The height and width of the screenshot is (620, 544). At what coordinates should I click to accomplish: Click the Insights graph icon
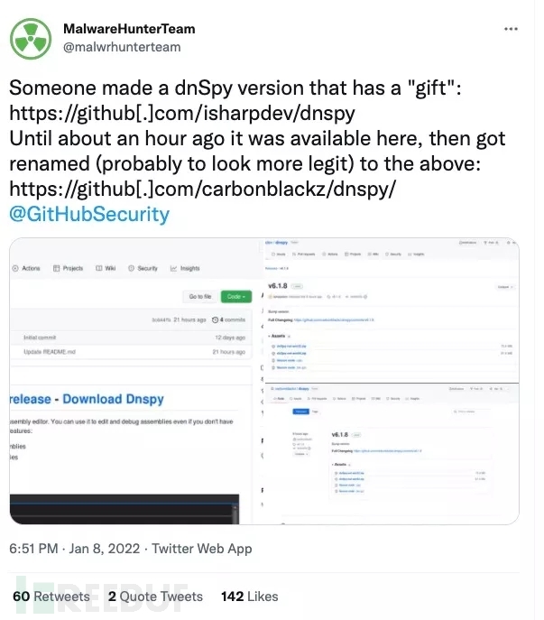[x=172, y=268]
